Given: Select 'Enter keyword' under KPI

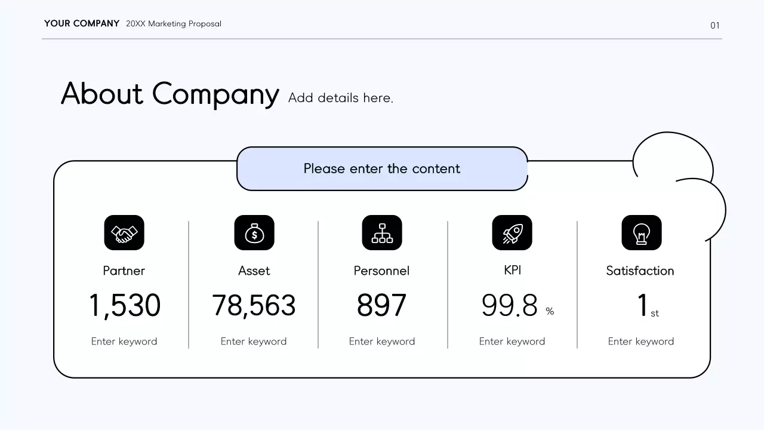Looking at the screenshot, I should tap(512, 341).
